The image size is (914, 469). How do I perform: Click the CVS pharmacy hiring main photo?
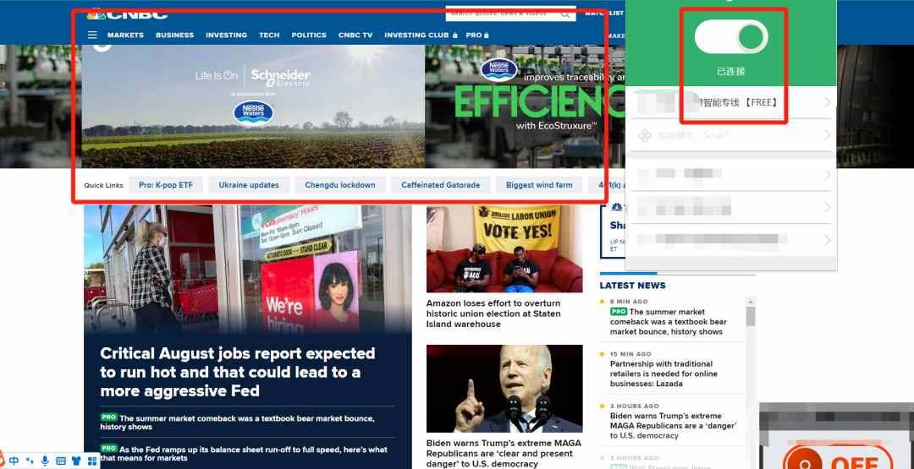pyautogui.click(x=248, y=268)
